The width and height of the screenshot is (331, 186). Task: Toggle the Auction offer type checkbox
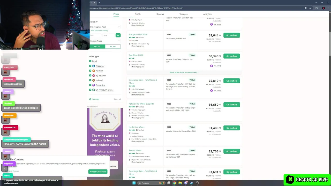(90, 71)
